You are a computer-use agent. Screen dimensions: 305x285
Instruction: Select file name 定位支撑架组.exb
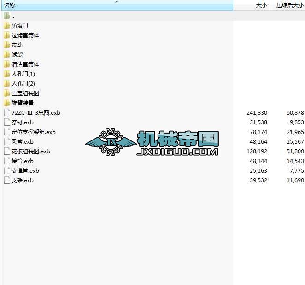[x=34, y=132]
